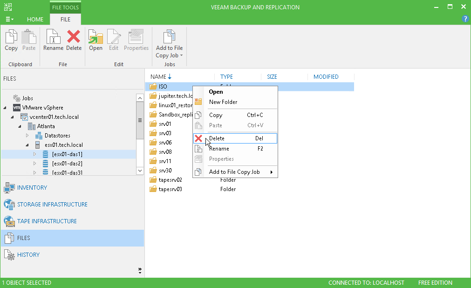Click the History view gear-document icon
471x288 pixels.
click(x=9, y=255)
